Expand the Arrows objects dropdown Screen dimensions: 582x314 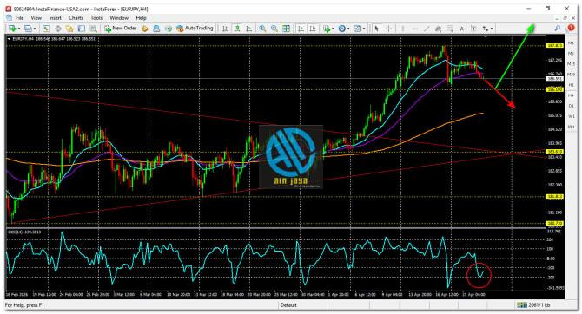click(x=492, y=29)
